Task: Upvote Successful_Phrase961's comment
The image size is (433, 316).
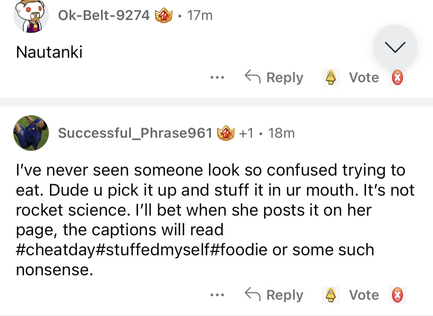Action: (330, 295)
